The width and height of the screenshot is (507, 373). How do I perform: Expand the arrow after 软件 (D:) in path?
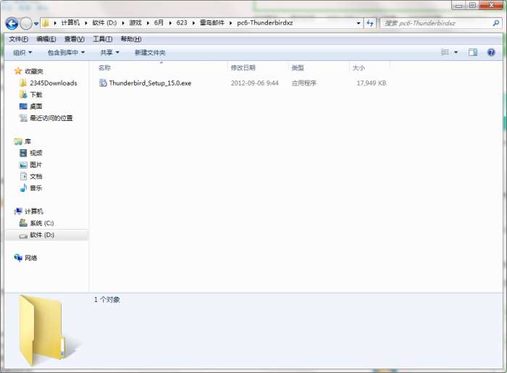[x=123, y=23]
